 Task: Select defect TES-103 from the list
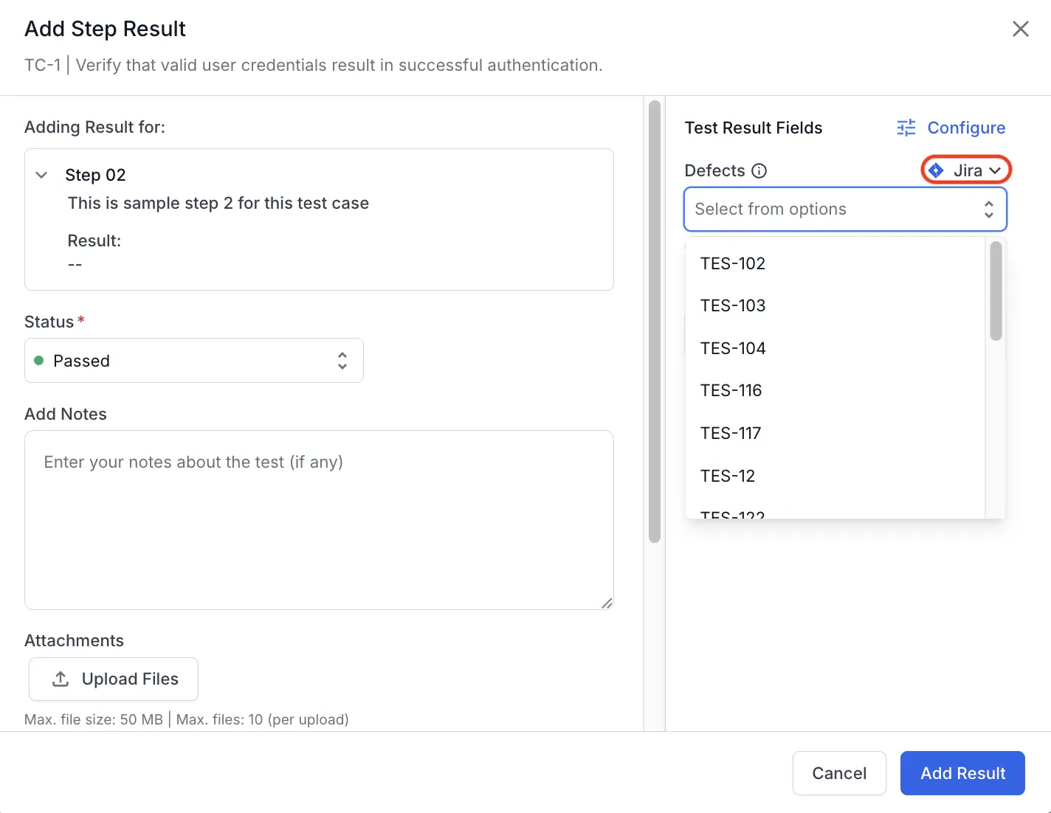(x=733, y=305)
